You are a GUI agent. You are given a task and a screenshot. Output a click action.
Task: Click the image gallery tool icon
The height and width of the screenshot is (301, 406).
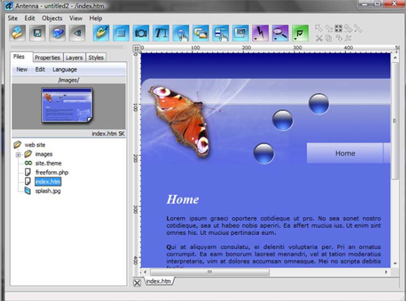click(x=201, y=33)
